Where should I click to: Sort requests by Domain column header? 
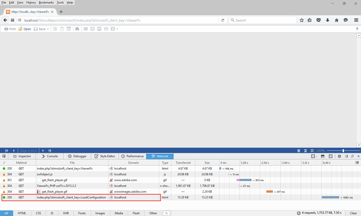[x=134, y=163]
